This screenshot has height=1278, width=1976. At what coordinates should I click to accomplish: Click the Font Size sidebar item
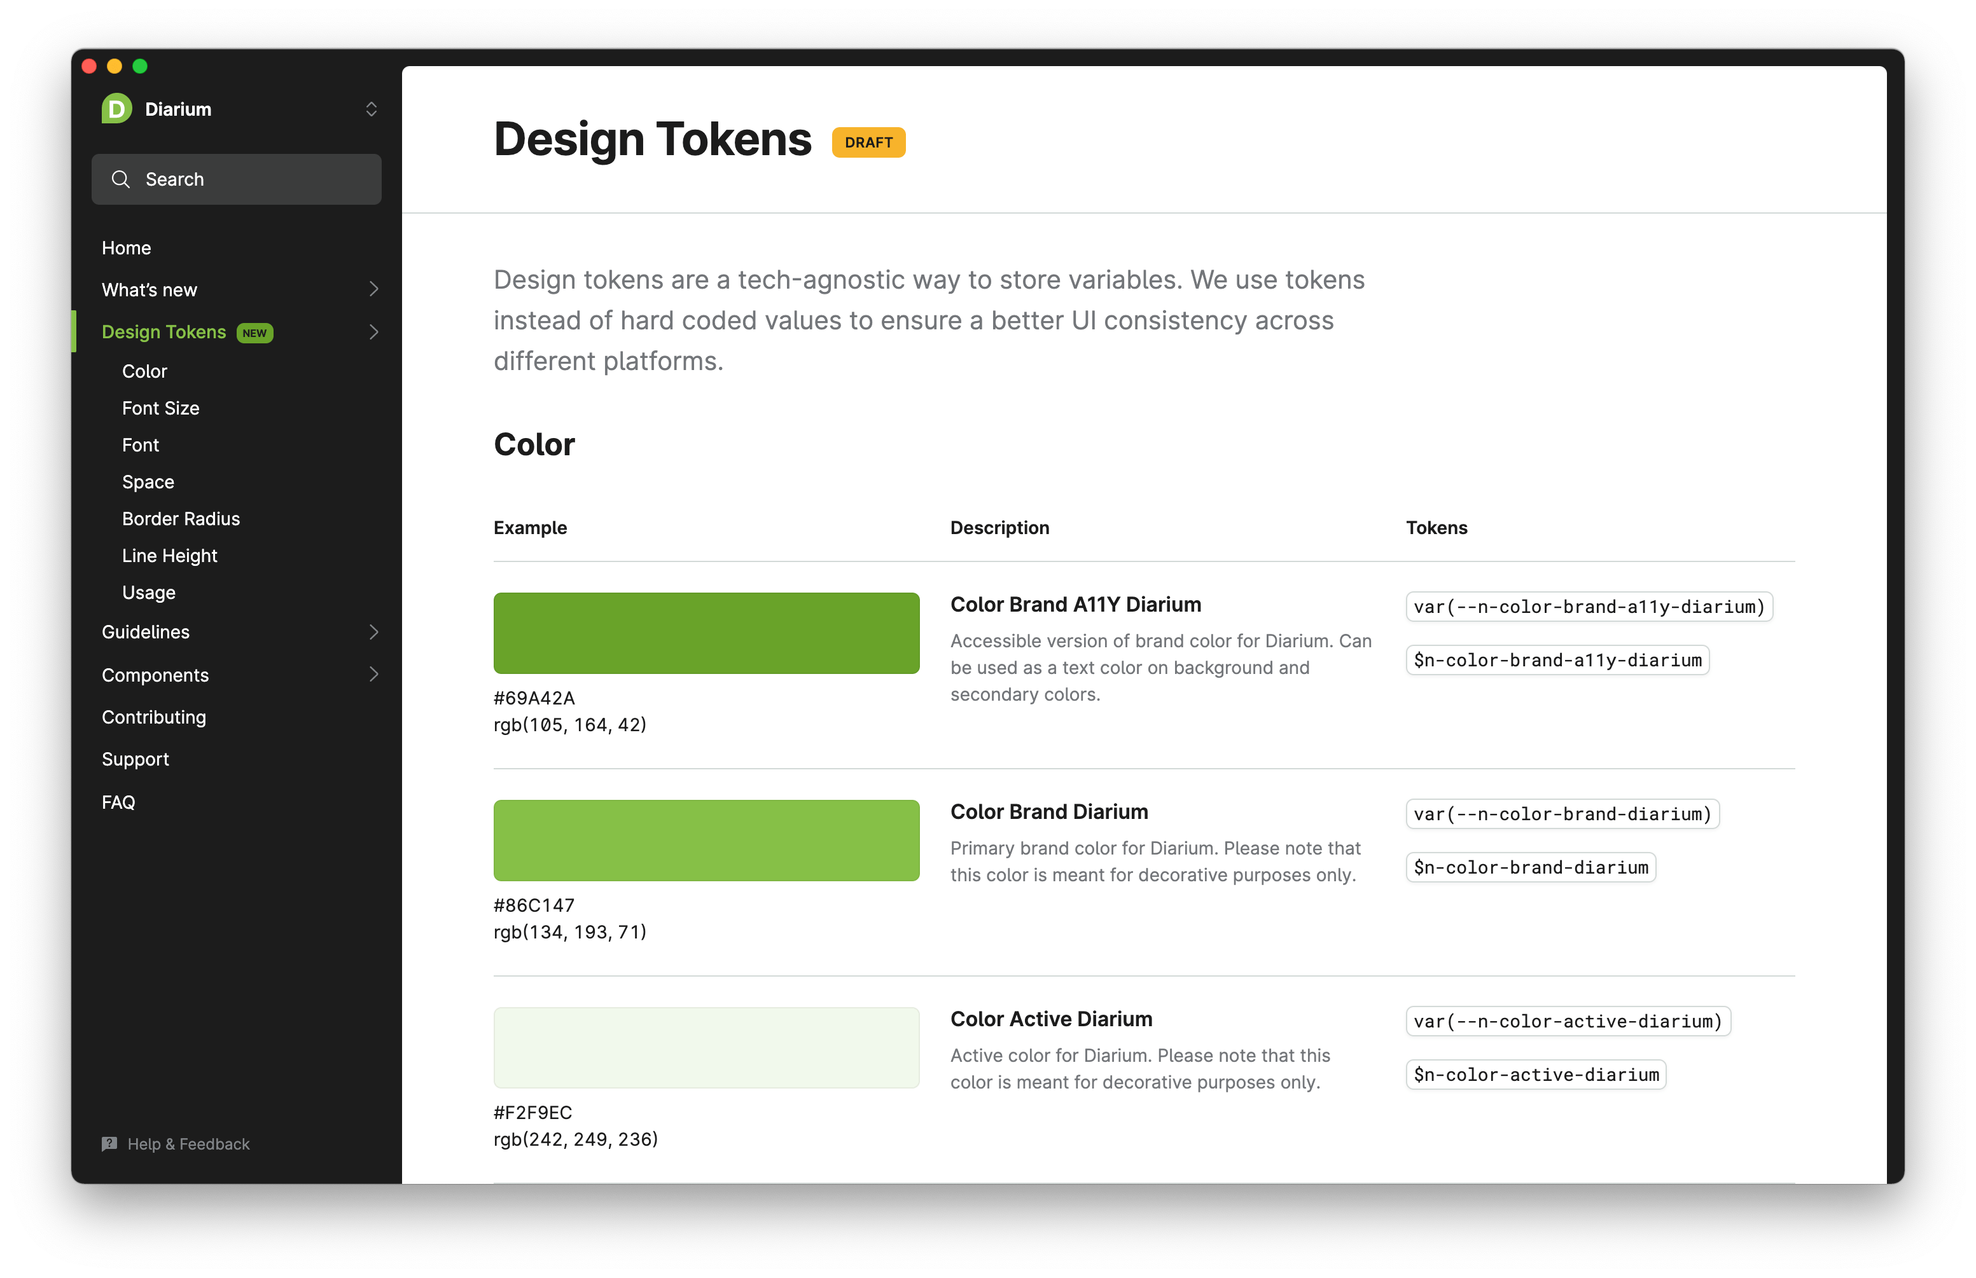(x=162, y=408)
